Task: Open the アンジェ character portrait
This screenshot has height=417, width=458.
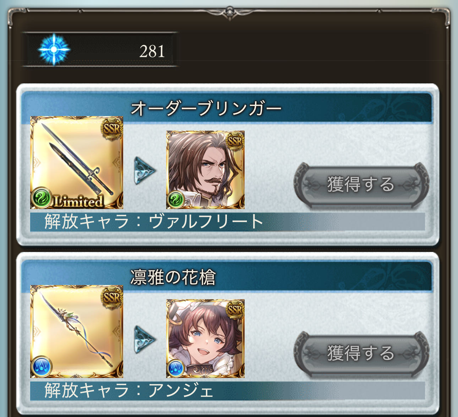Action: [205, 339]
